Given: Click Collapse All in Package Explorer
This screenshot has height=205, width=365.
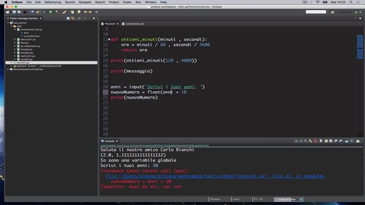Looking at the screenshot, I should click(x=68, y=18).
